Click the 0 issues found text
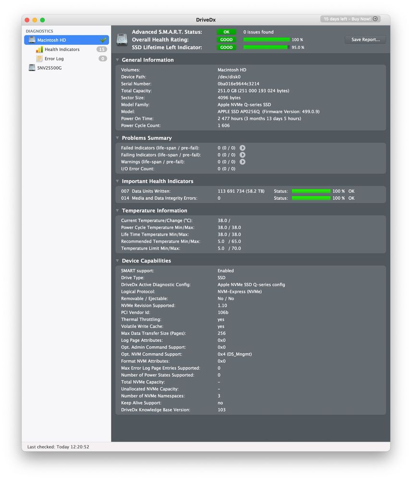The height and width of the screenshot is (480, 412). [258, 32]
